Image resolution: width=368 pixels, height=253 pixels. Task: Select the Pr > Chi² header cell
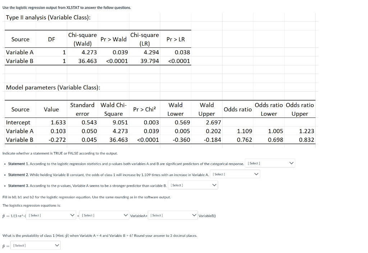click(x=144, y=109)
